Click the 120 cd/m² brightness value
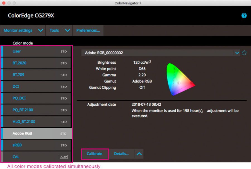Screen dimensions: 251x169 [x=142, y=62]
